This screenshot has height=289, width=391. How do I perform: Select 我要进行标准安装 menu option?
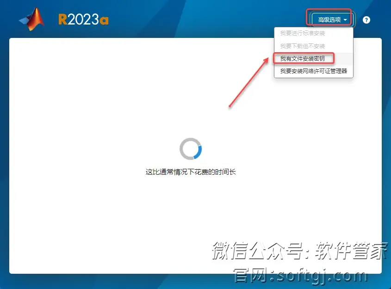314,33
